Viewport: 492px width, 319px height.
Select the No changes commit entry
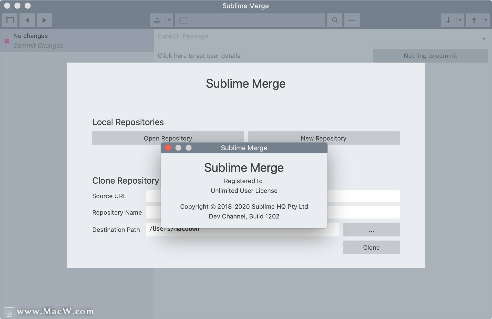tap(77, 41)
